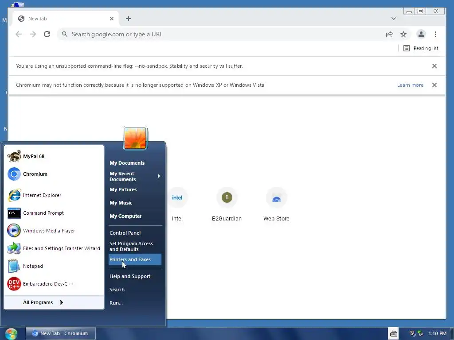Open a new tab with the plus button

click(129, 19)
